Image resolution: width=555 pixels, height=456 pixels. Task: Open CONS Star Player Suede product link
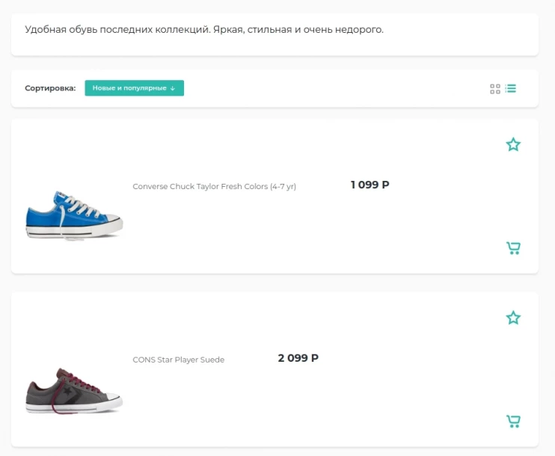point(178,360)
